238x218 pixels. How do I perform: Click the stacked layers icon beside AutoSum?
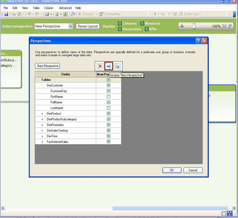101,14
